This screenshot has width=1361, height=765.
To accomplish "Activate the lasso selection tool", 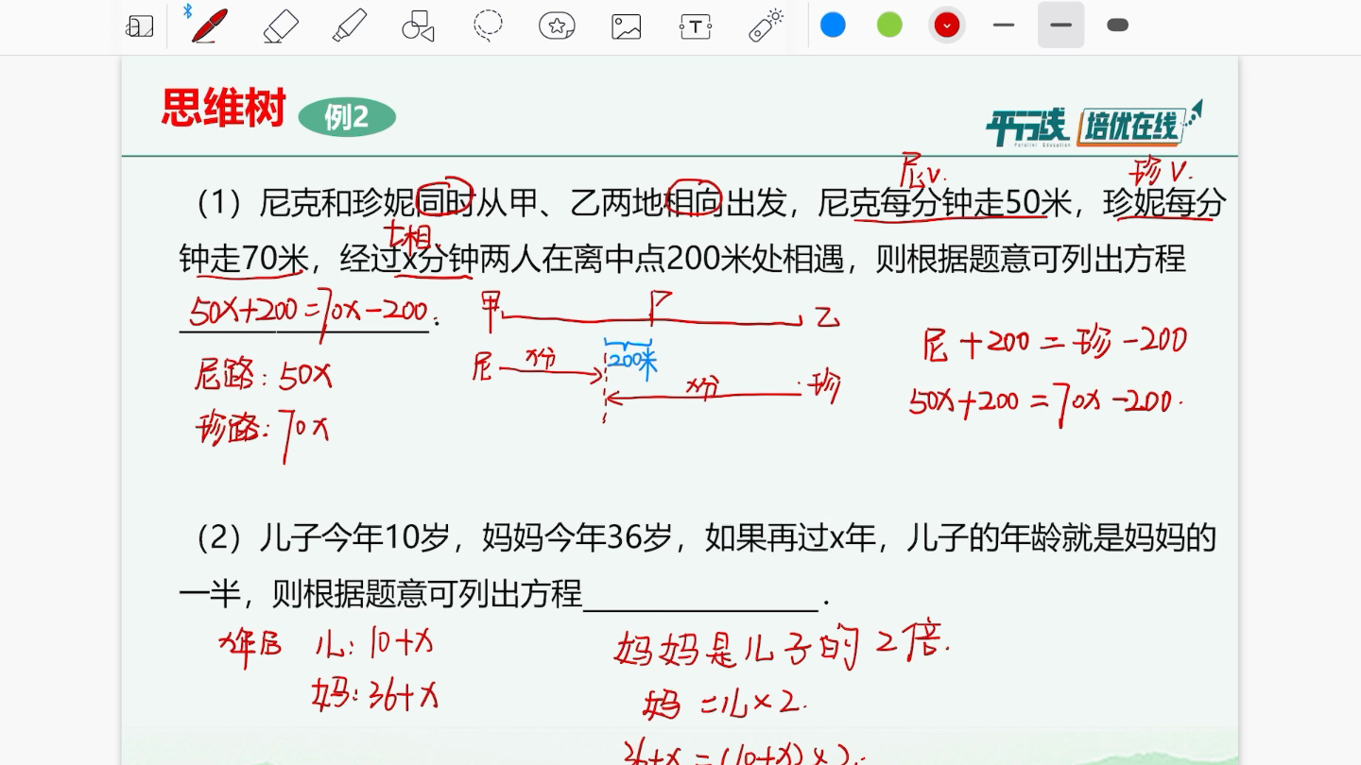I will click(486, 25).
